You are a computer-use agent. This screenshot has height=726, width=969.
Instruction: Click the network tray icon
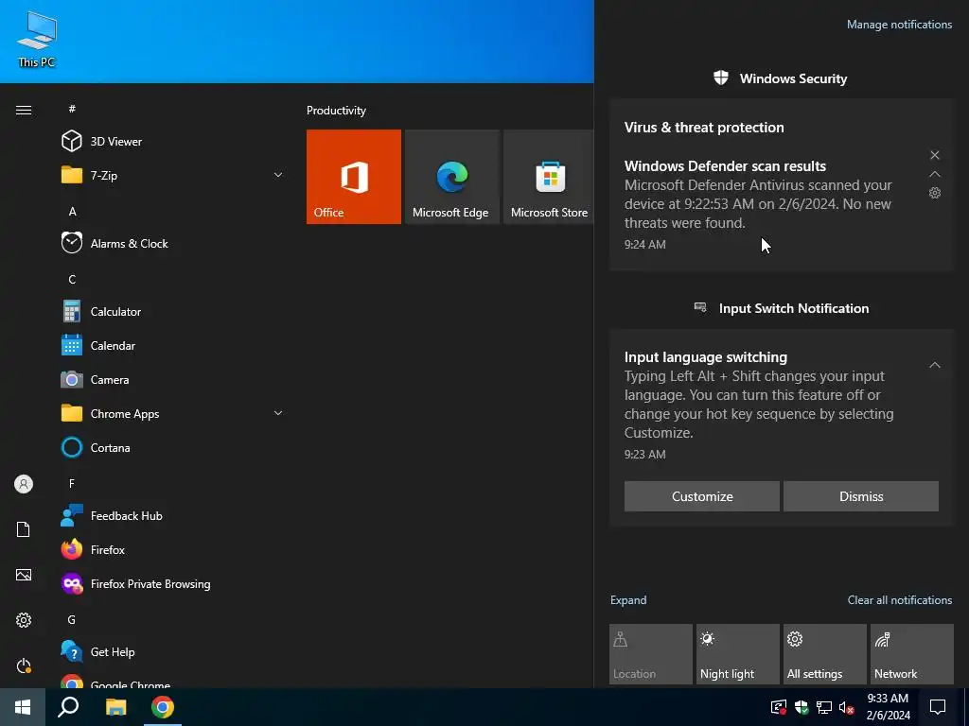click(824, 707)
